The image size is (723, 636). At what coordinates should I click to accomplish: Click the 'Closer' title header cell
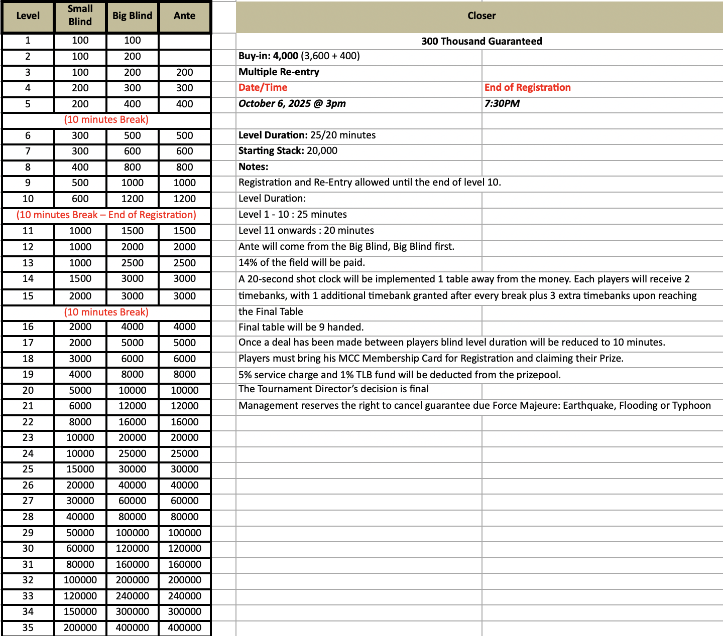coord(481,16)
